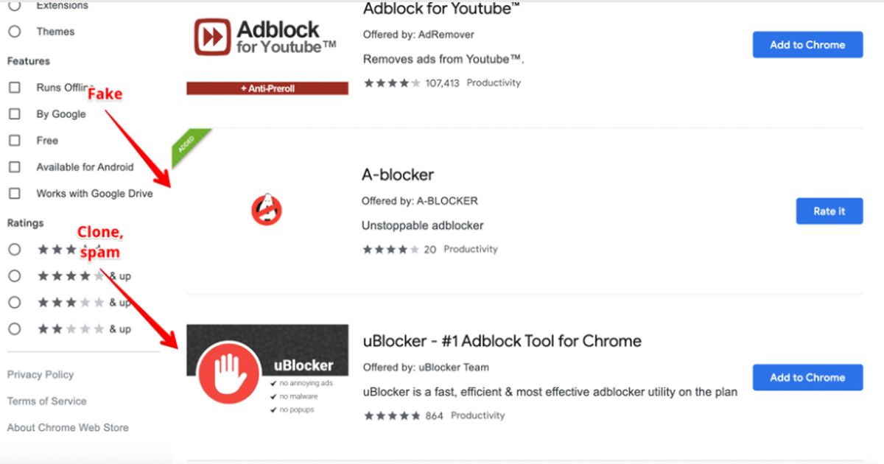Check Works with Google Drive filter
Image resolution: width=884 pixels, height=464 pixels.
tap(15, 194)
